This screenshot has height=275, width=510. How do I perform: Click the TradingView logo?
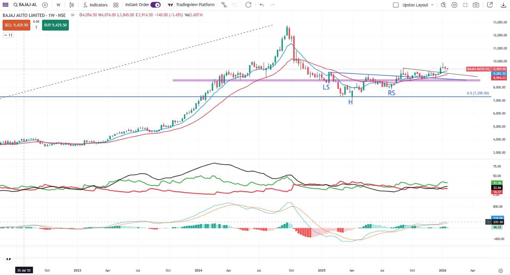click(x=9, y=259)
